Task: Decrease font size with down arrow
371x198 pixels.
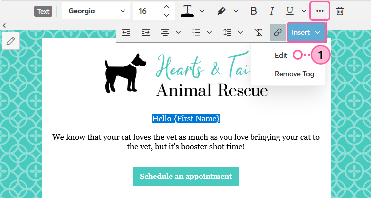Action: [x=166, y=15]
